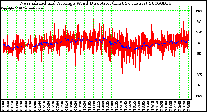This screenshot has height=112, width=207.
Task: Click the 16:20 time label
Action: pyautogui.click(x=130, y=106)
